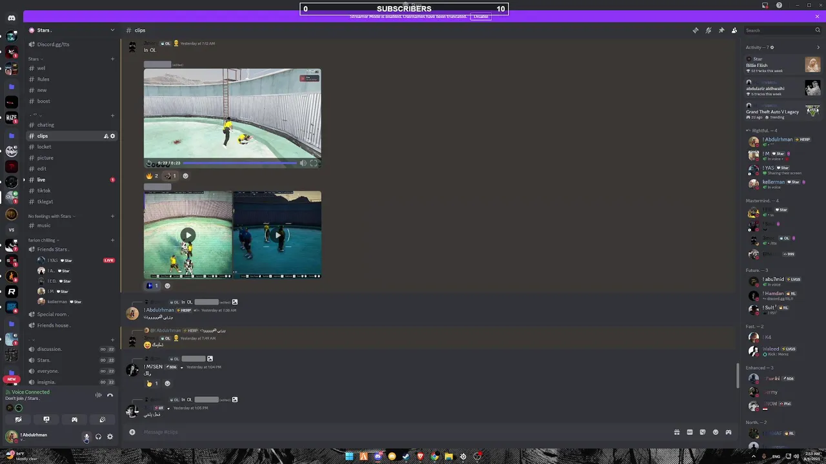
Task: Play the lower-left video thumbnail
Action: point(188,235)
